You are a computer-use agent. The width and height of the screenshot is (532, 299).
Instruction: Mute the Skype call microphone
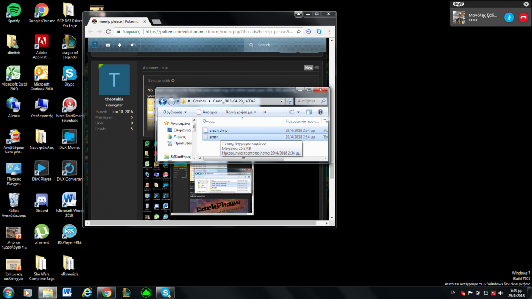click(509, 18)
